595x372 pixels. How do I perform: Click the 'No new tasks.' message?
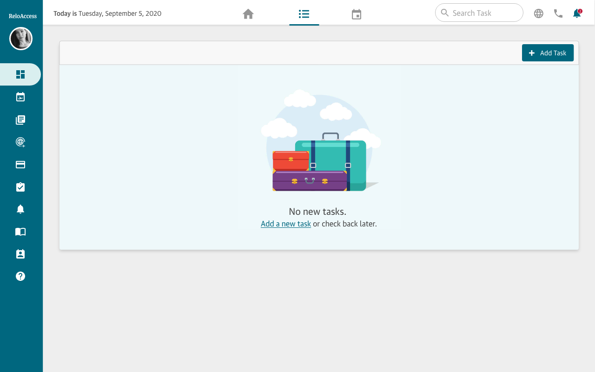[x=317, y=212]
